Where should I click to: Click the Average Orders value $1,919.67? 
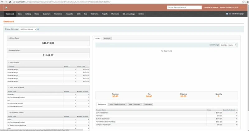48,56
